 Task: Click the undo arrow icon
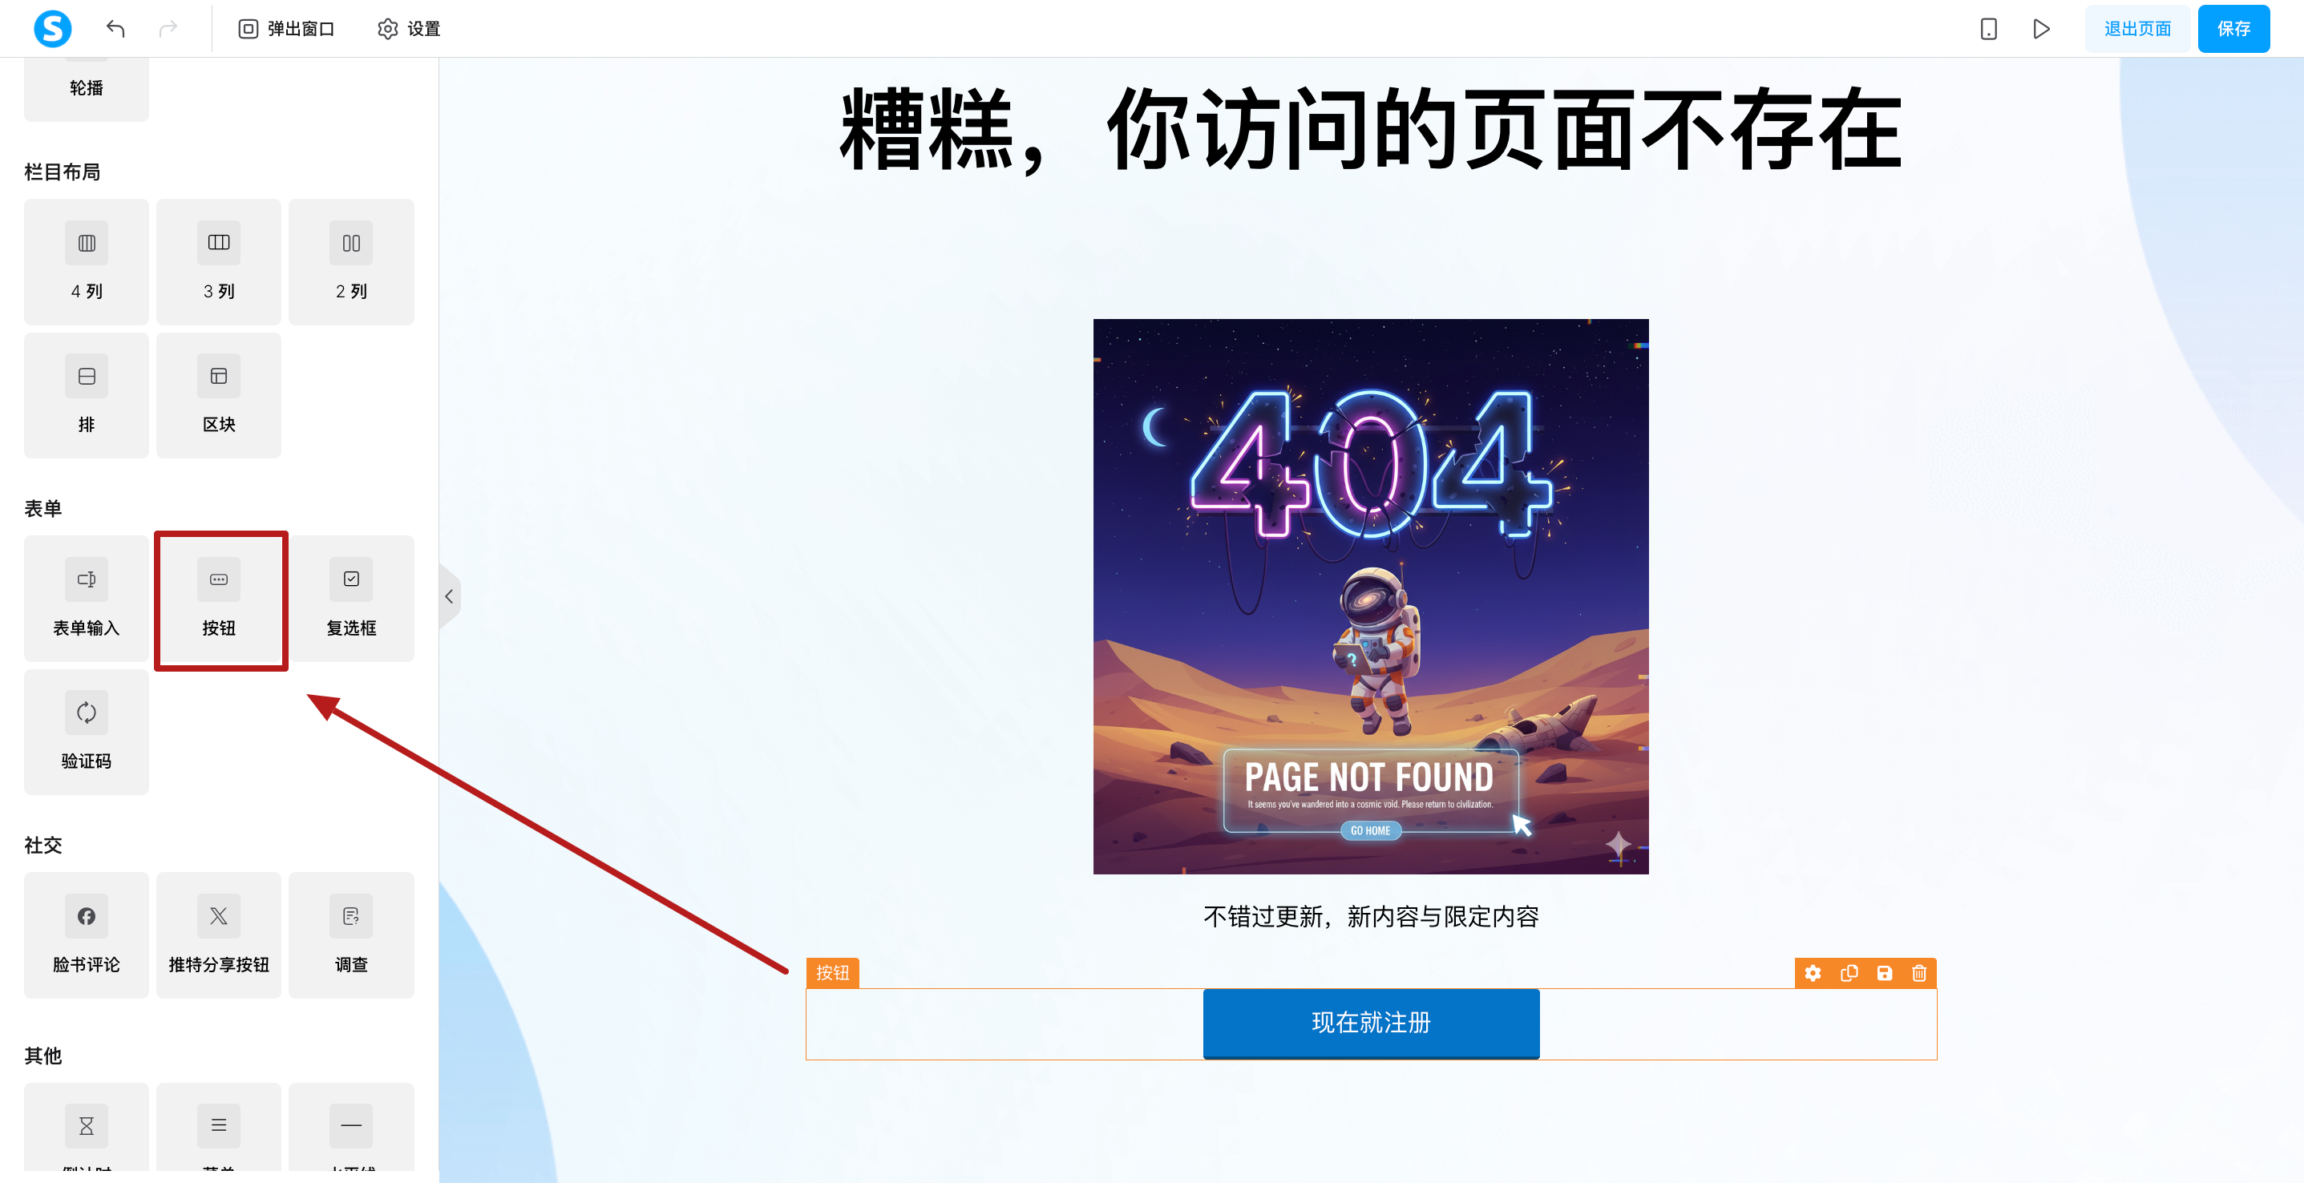[115, 29]
